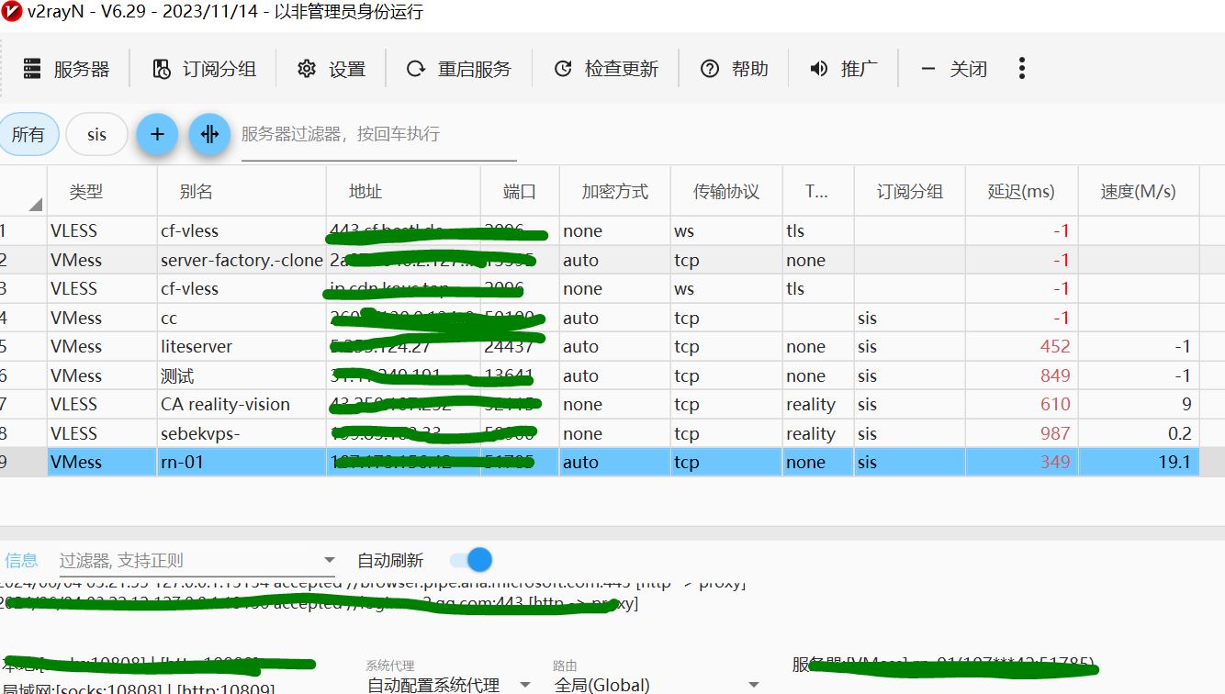Select the sis group tab
1225x694 pixels.
tap(96, 135)
